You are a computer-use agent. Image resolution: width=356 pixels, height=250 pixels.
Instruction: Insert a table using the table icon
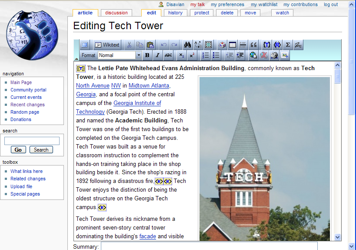232,45
